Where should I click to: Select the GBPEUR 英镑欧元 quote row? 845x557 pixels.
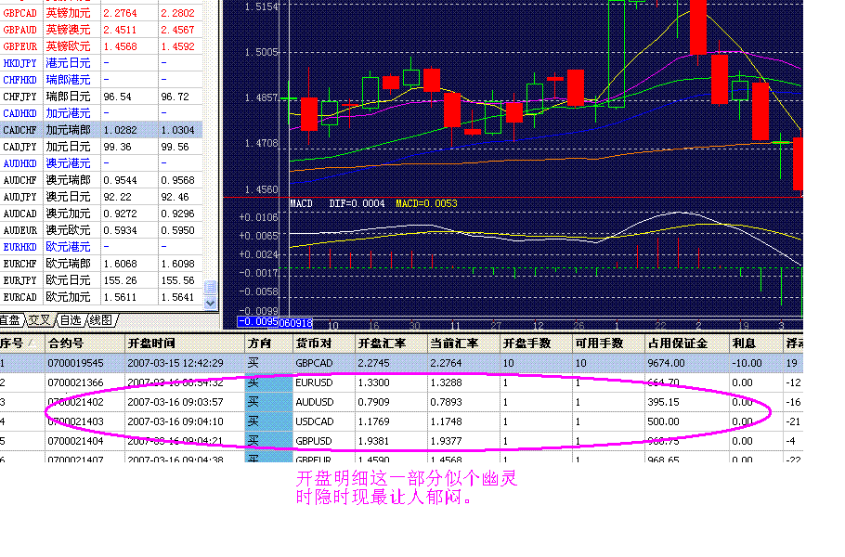click(x=101, y=46)
